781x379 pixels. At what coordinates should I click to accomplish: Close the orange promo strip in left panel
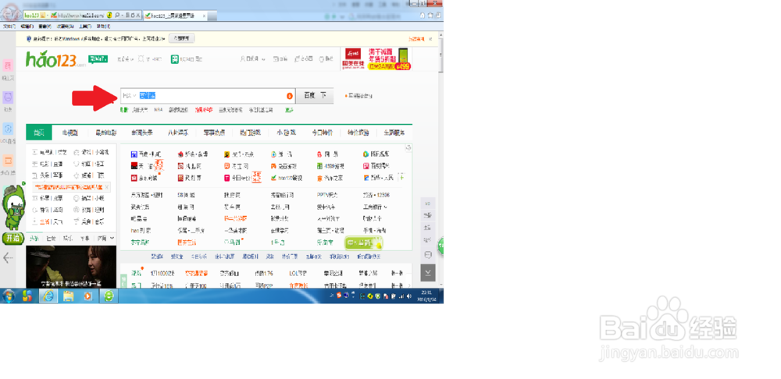coord(107,187)
